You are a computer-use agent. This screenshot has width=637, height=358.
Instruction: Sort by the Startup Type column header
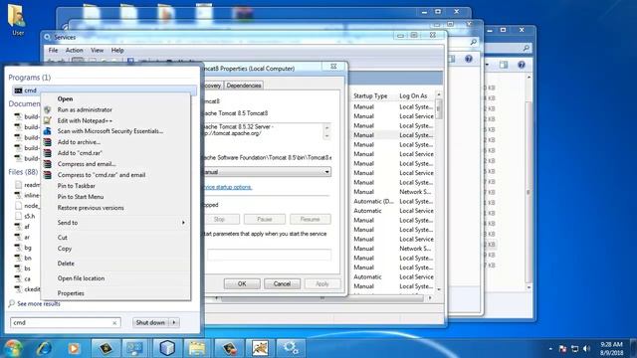(370, 95)
